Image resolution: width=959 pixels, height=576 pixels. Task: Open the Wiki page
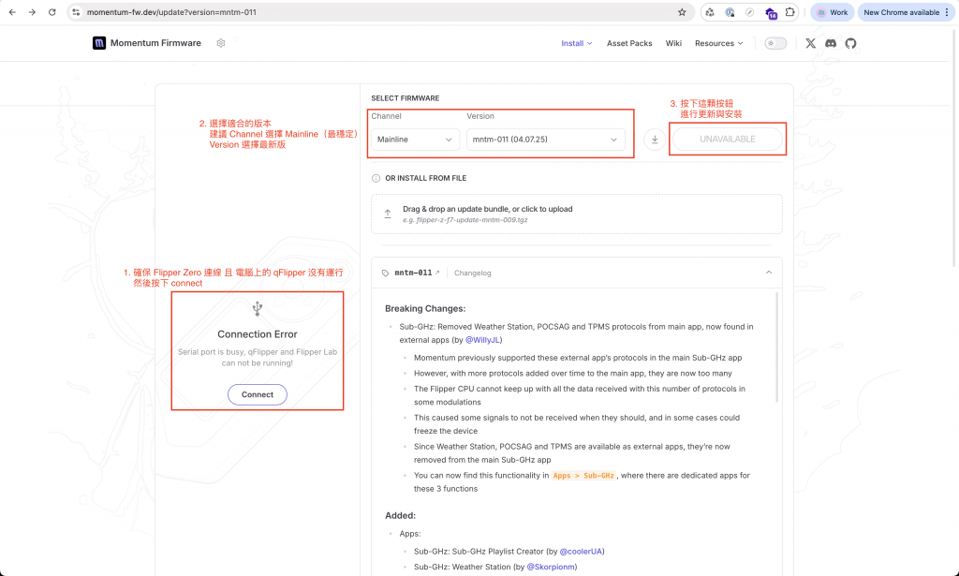point(673,43)
